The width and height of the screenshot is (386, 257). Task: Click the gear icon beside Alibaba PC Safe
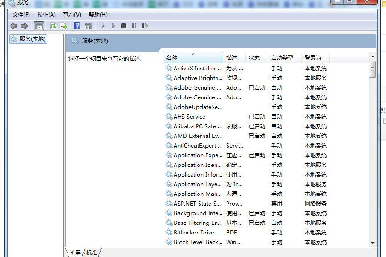pos(169,126)
